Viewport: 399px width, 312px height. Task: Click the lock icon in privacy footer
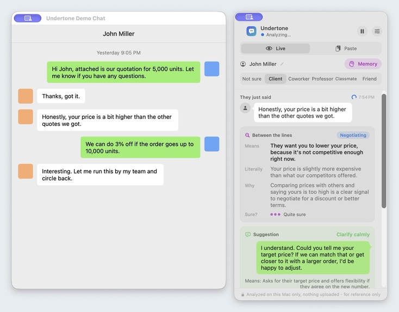point(243,295)
